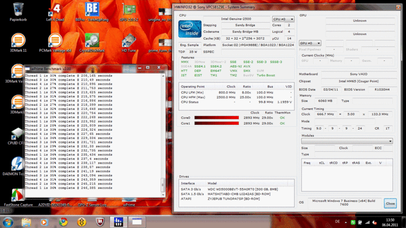Image resolution: width=406 pixels, height=228 pixels.
Task: Open McAfee from the taskbar
Action: [x=100, y=222]
